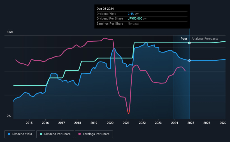Click the 2025 x-axis label
The image size is (230, 142).
click(x=191, y=123)
